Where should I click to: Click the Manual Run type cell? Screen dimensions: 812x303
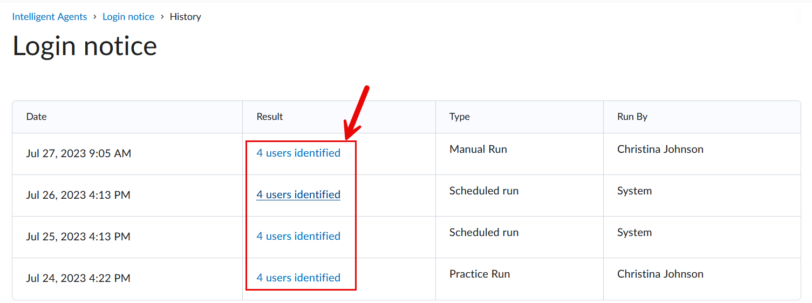pos(478,149)
